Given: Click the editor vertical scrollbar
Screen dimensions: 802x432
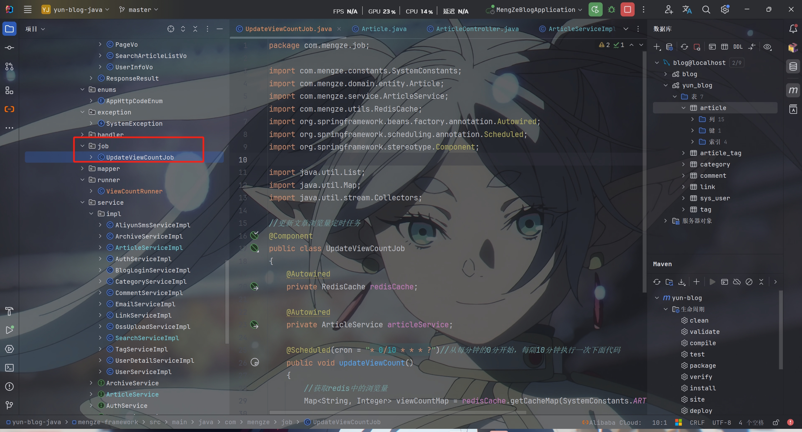Looking at the screenshot, I should 644,169.
